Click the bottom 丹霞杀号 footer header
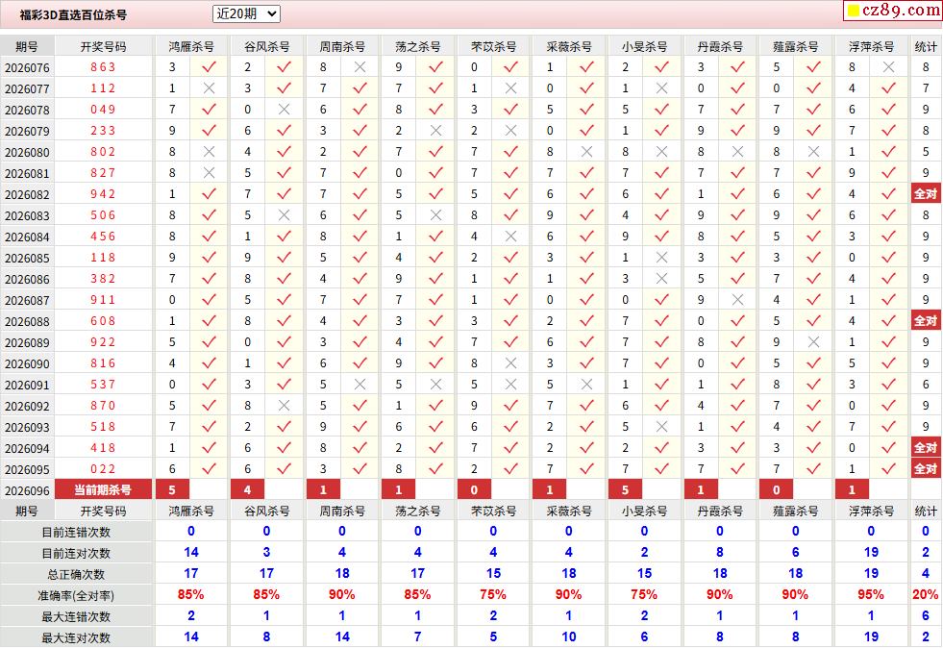Viewport: 943px width, 649px height. (x=720, y=512)
